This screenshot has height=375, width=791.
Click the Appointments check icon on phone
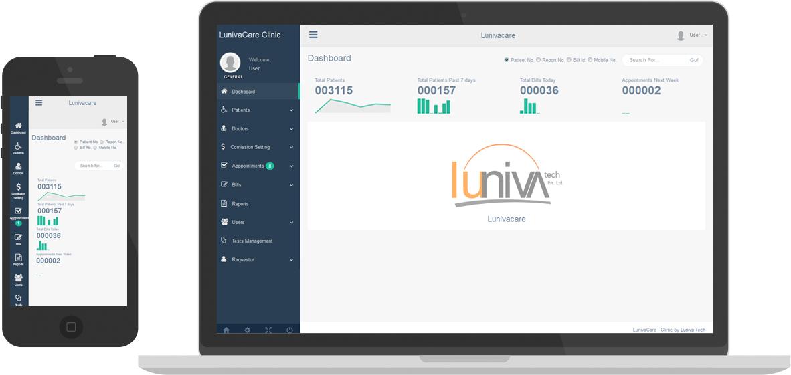tap(19, 211)
